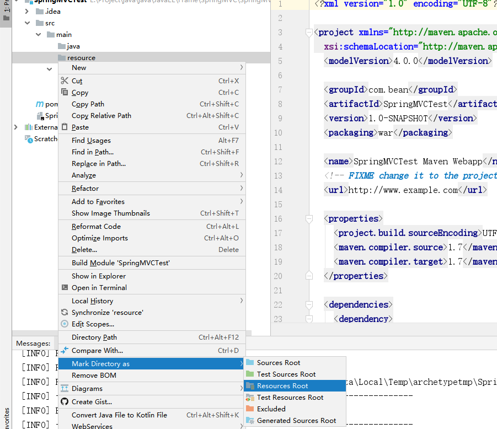Select Find Usages
Image resolution: width=497 pixels, height=429 pixels.
coord(152,140)
